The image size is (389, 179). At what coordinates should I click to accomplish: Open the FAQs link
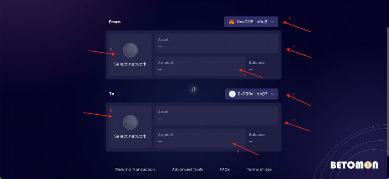pyautogui.click(x=225, y=170)
